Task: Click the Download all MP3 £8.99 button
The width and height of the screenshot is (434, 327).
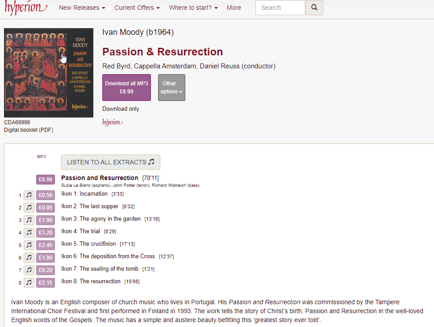Action: [126, 88]
